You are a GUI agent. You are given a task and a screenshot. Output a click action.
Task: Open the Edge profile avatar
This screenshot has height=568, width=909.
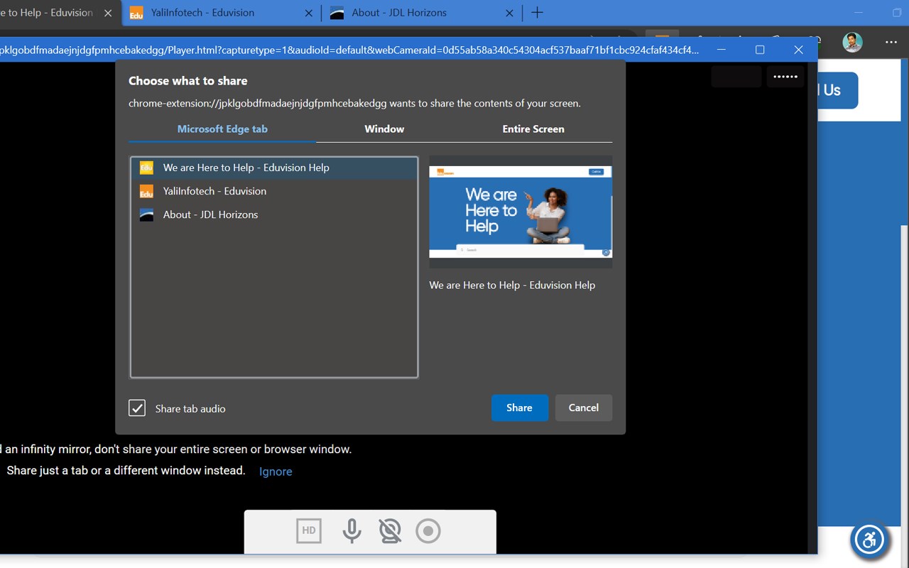[852, 42]
